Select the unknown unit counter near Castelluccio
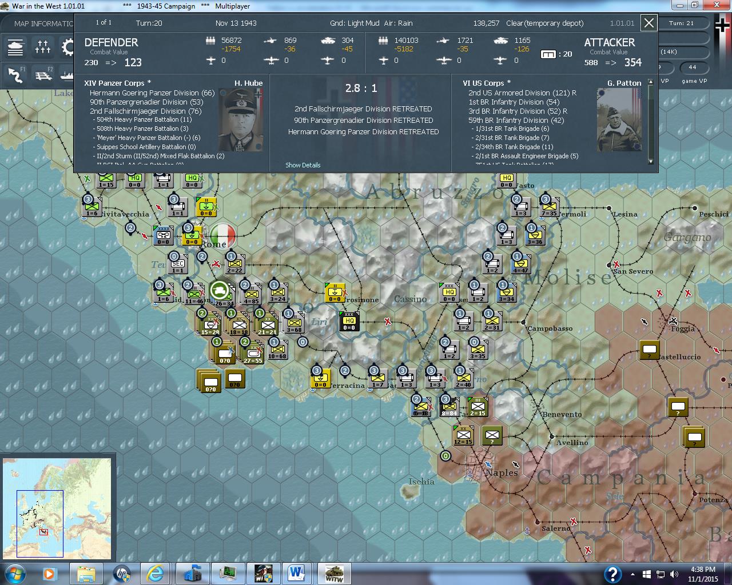This screenshot has width=732, height=585. click(650, 350)
